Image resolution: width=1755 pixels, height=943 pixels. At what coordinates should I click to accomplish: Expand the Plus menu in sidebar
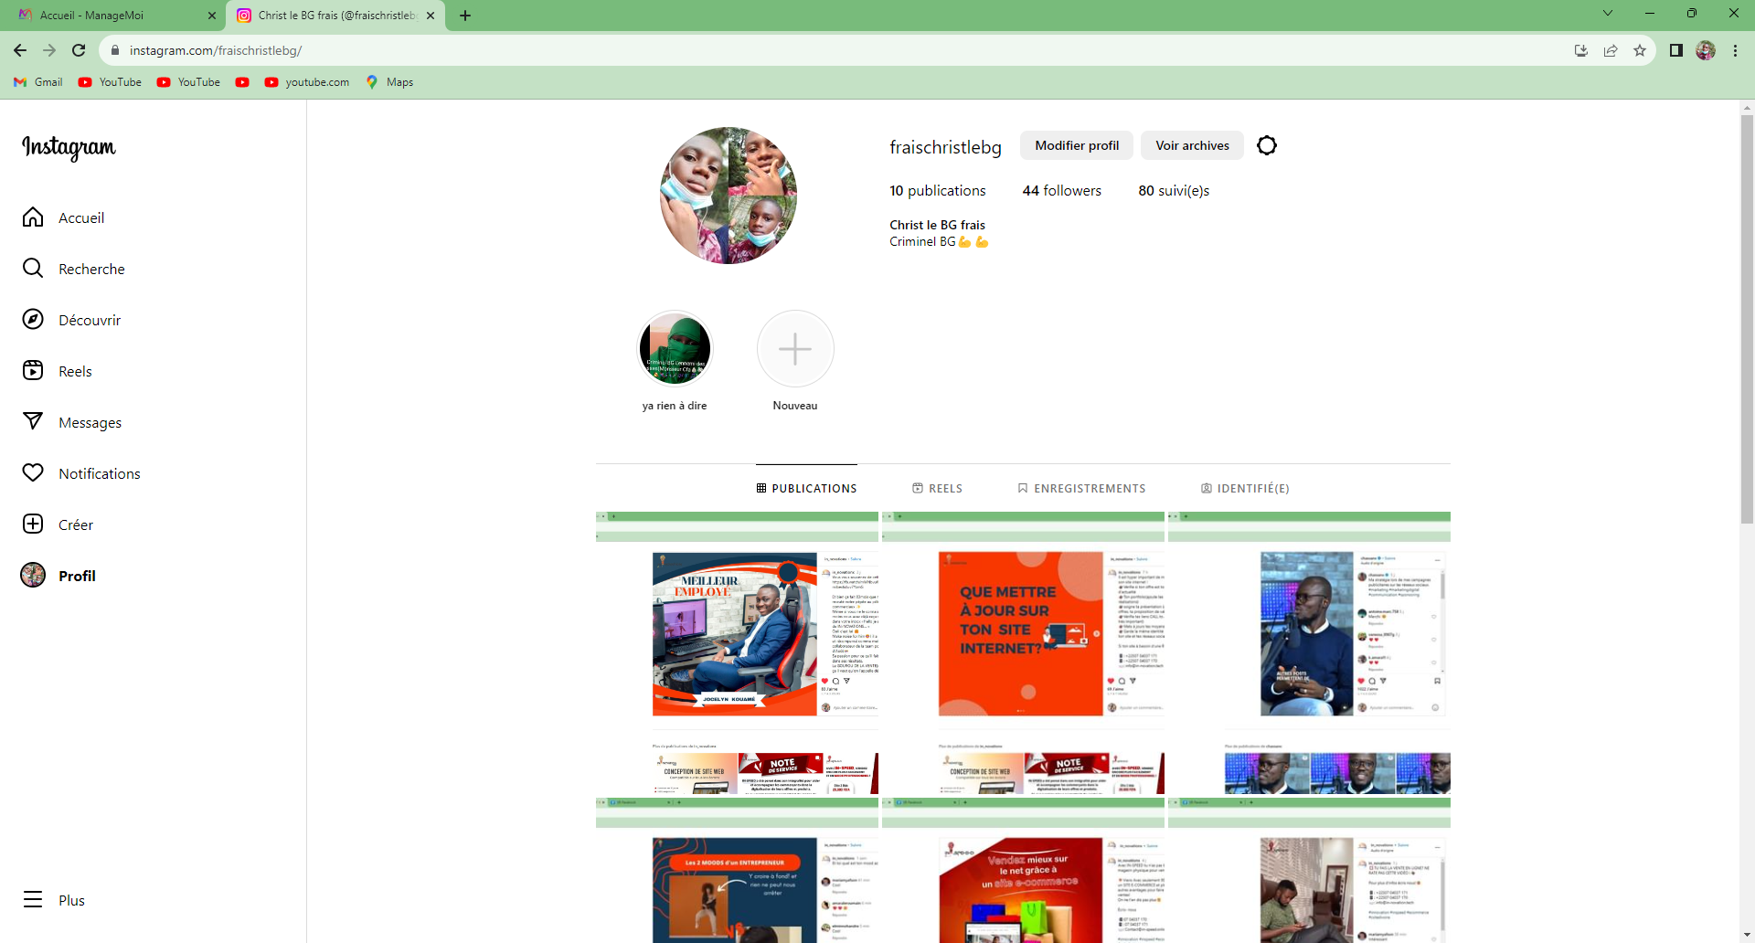point(33,900)
